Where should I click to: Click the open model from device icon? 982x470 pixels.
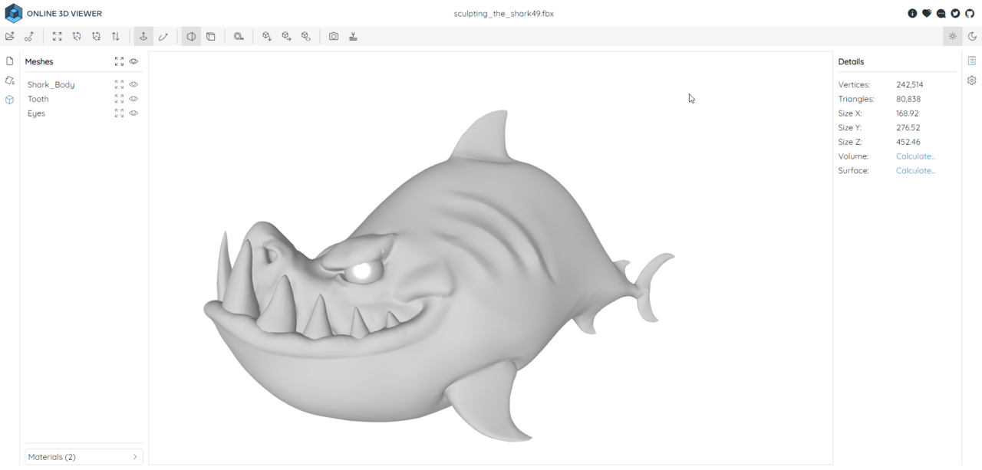click(9, 36)
